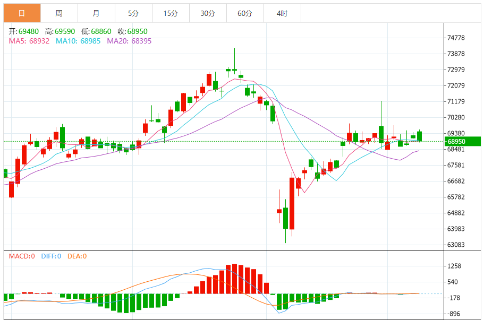Screen dimensions: 484x320
Task: Click the MA5: 68932 indicator label
Action: click(29, 41)
